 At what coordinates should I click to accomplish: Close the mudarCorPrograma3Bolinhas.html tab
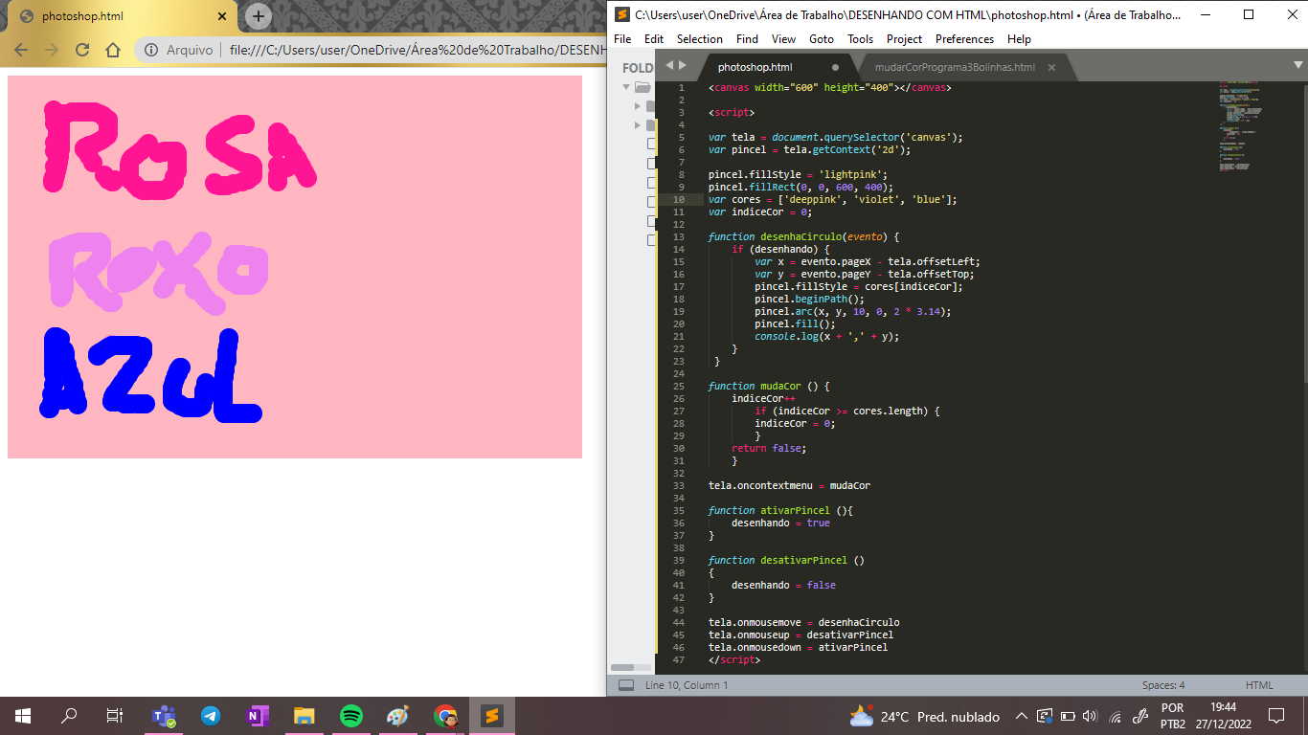(x=1051, y=67)
